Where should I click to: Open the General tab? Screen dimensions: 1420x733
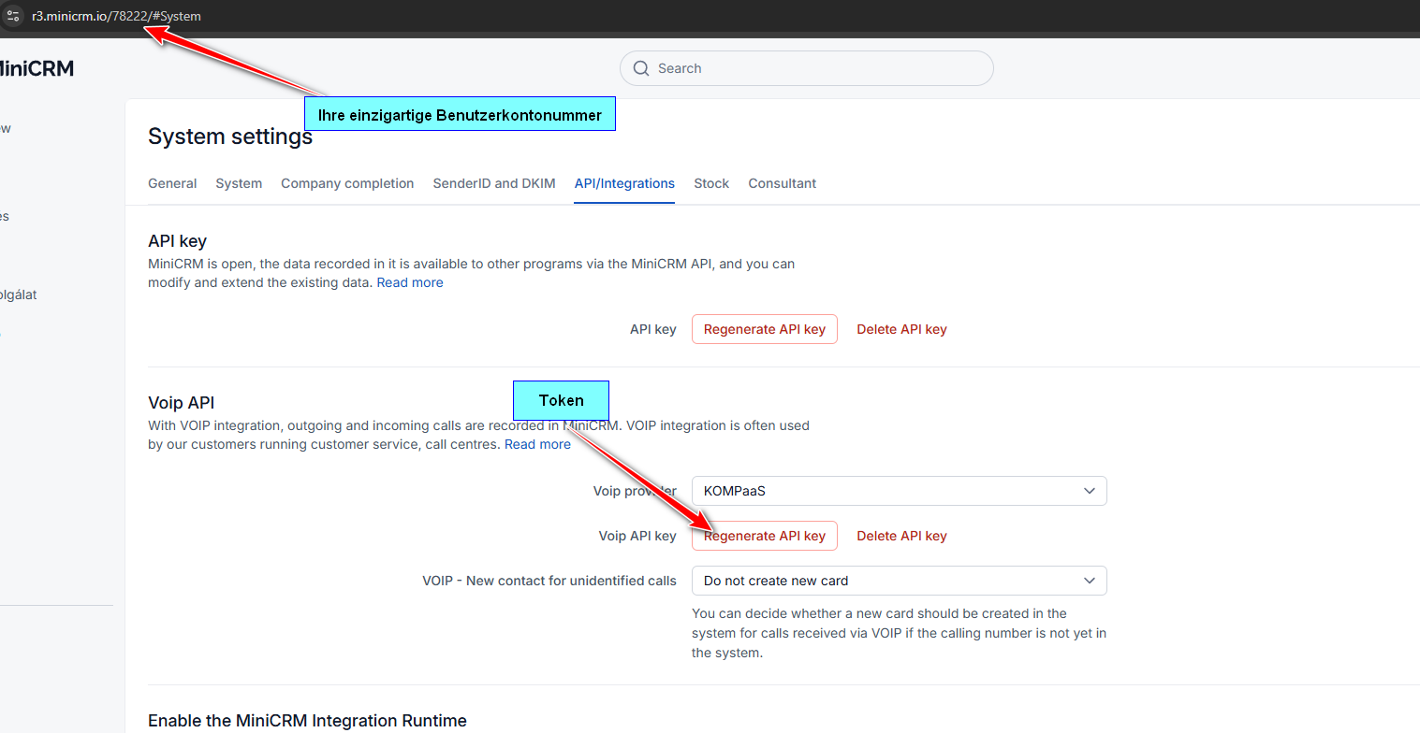pyautogui.click(x=172, y=183)
